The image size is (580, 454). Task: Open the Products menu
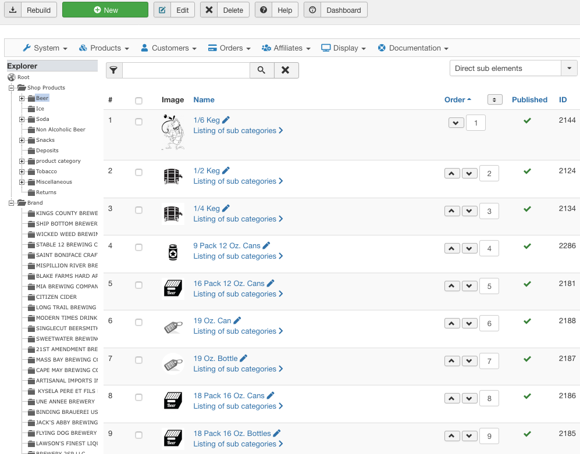[104, 48]
